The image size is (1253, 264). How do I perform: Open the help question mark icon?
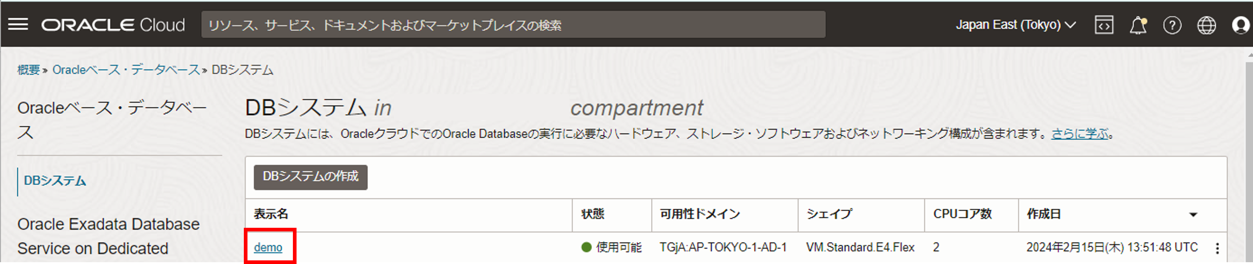pyautogui.click(x=1173, y=25)
